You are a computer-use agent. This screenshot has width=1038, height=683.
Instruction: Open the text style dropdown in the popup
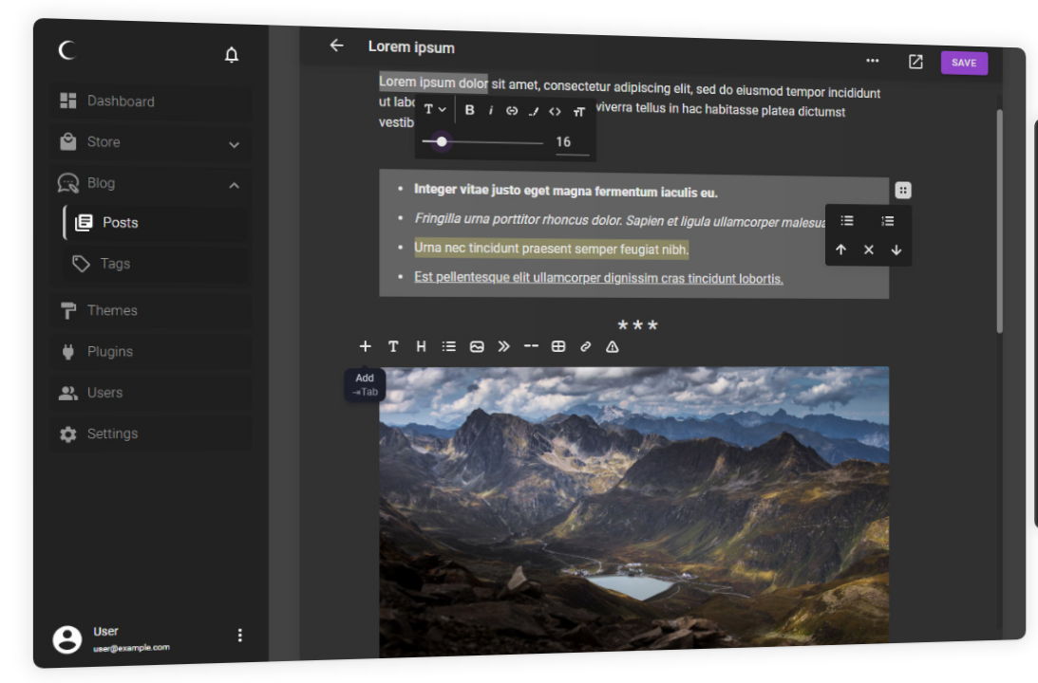tap(434, 109)
